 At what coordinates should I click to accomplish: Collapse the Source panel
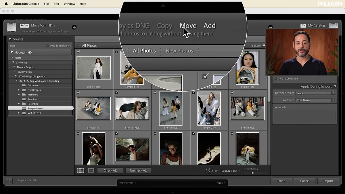(x=10, y=39)
